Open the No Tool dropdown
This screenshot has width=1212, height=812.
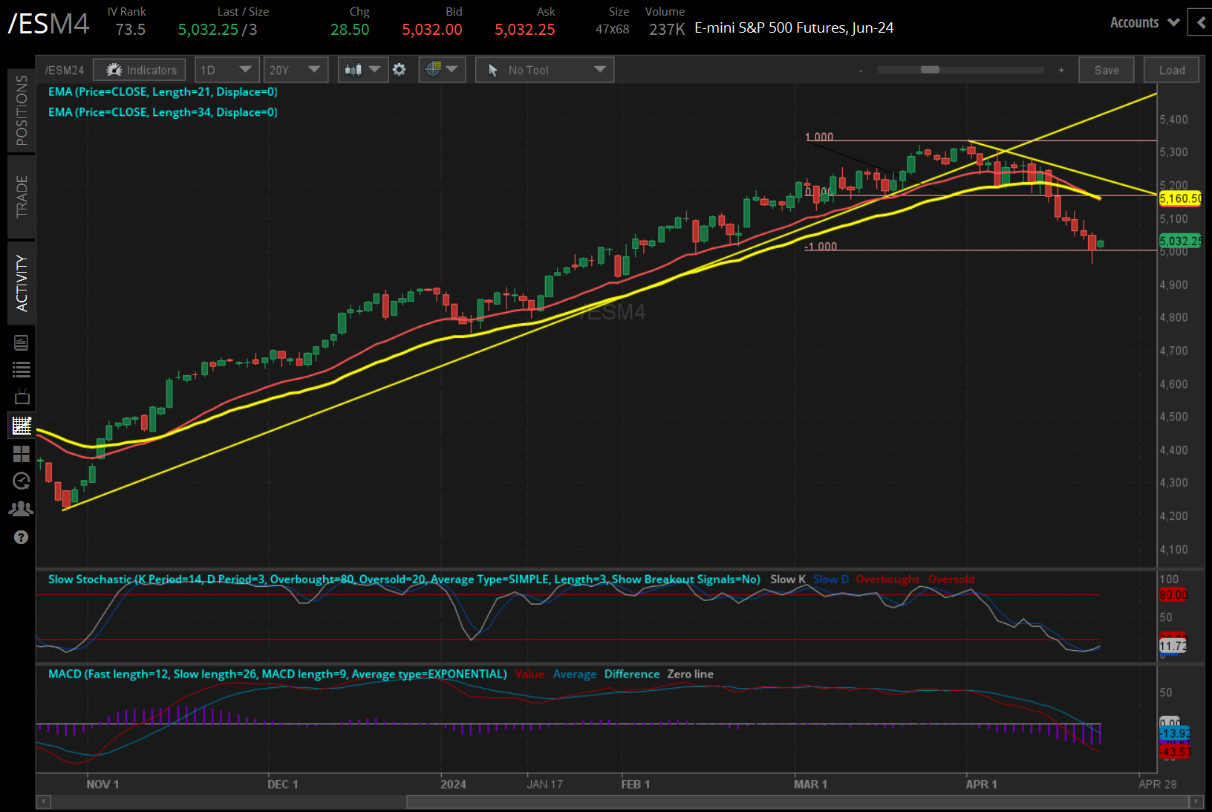pyautogui.click(x=544, y=69)
